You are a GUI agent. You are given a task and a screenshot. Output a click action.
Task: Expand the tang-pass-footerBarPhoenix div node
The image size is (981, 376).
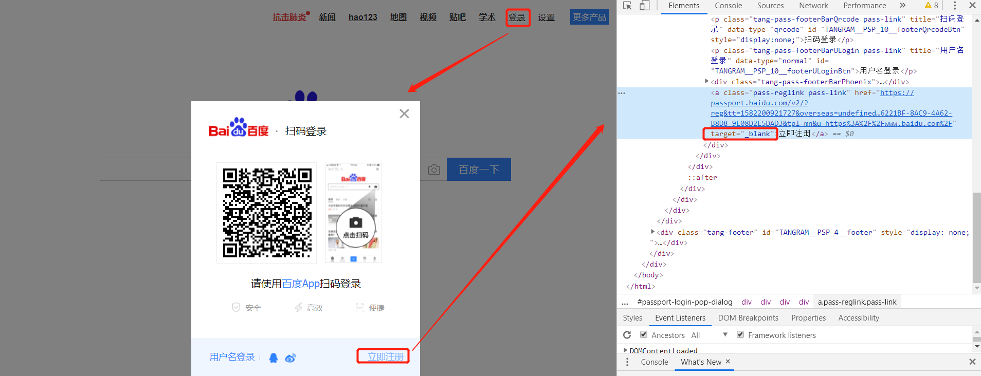706,81
